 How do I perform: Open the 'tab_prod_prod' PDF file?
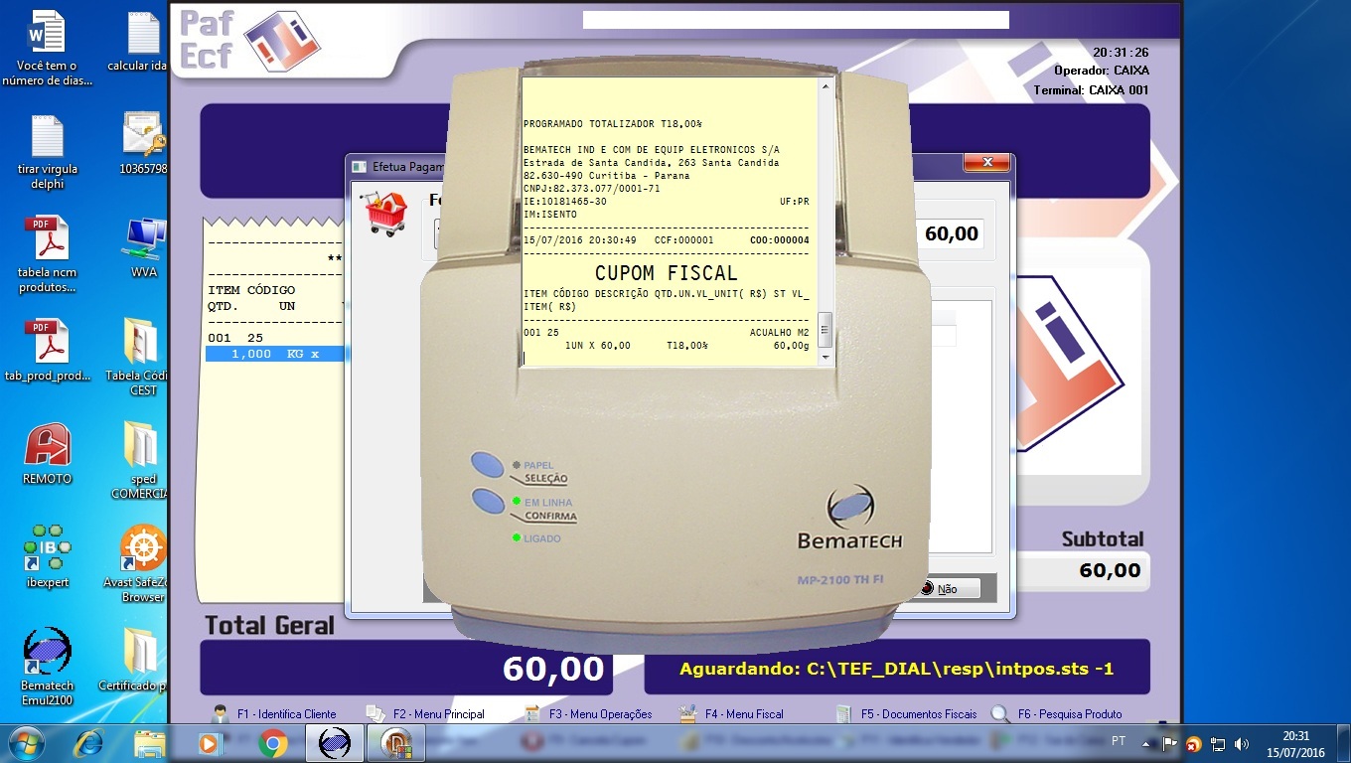47,351
